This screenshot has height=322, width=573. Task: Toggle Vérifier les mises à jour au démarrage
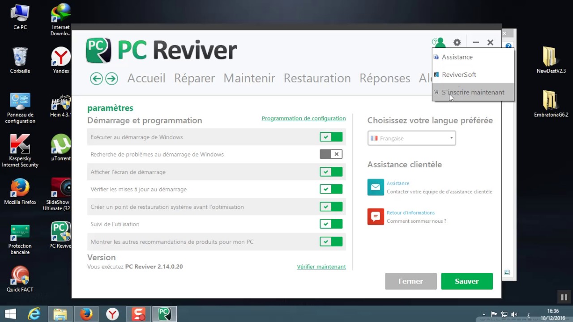(331, 189)
